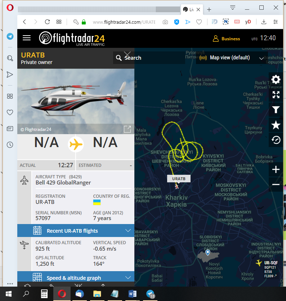This screenshot has width=286, height=301.
Task: Toggle the HD extension icon
Action: pos(237,22)
